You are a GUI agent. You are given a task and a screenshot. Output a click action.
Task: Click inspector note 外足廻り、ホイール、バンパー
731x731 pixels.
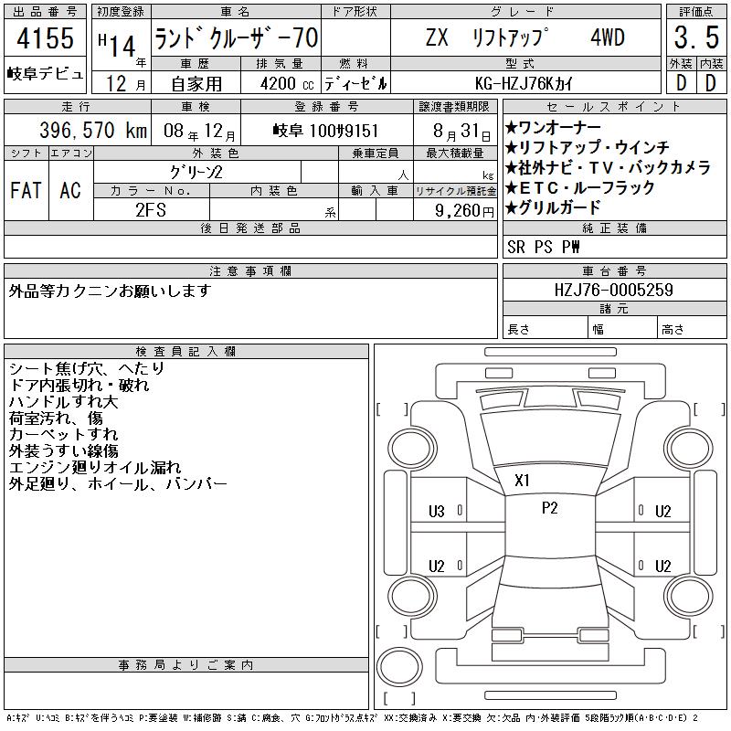[x=118, y=484]
